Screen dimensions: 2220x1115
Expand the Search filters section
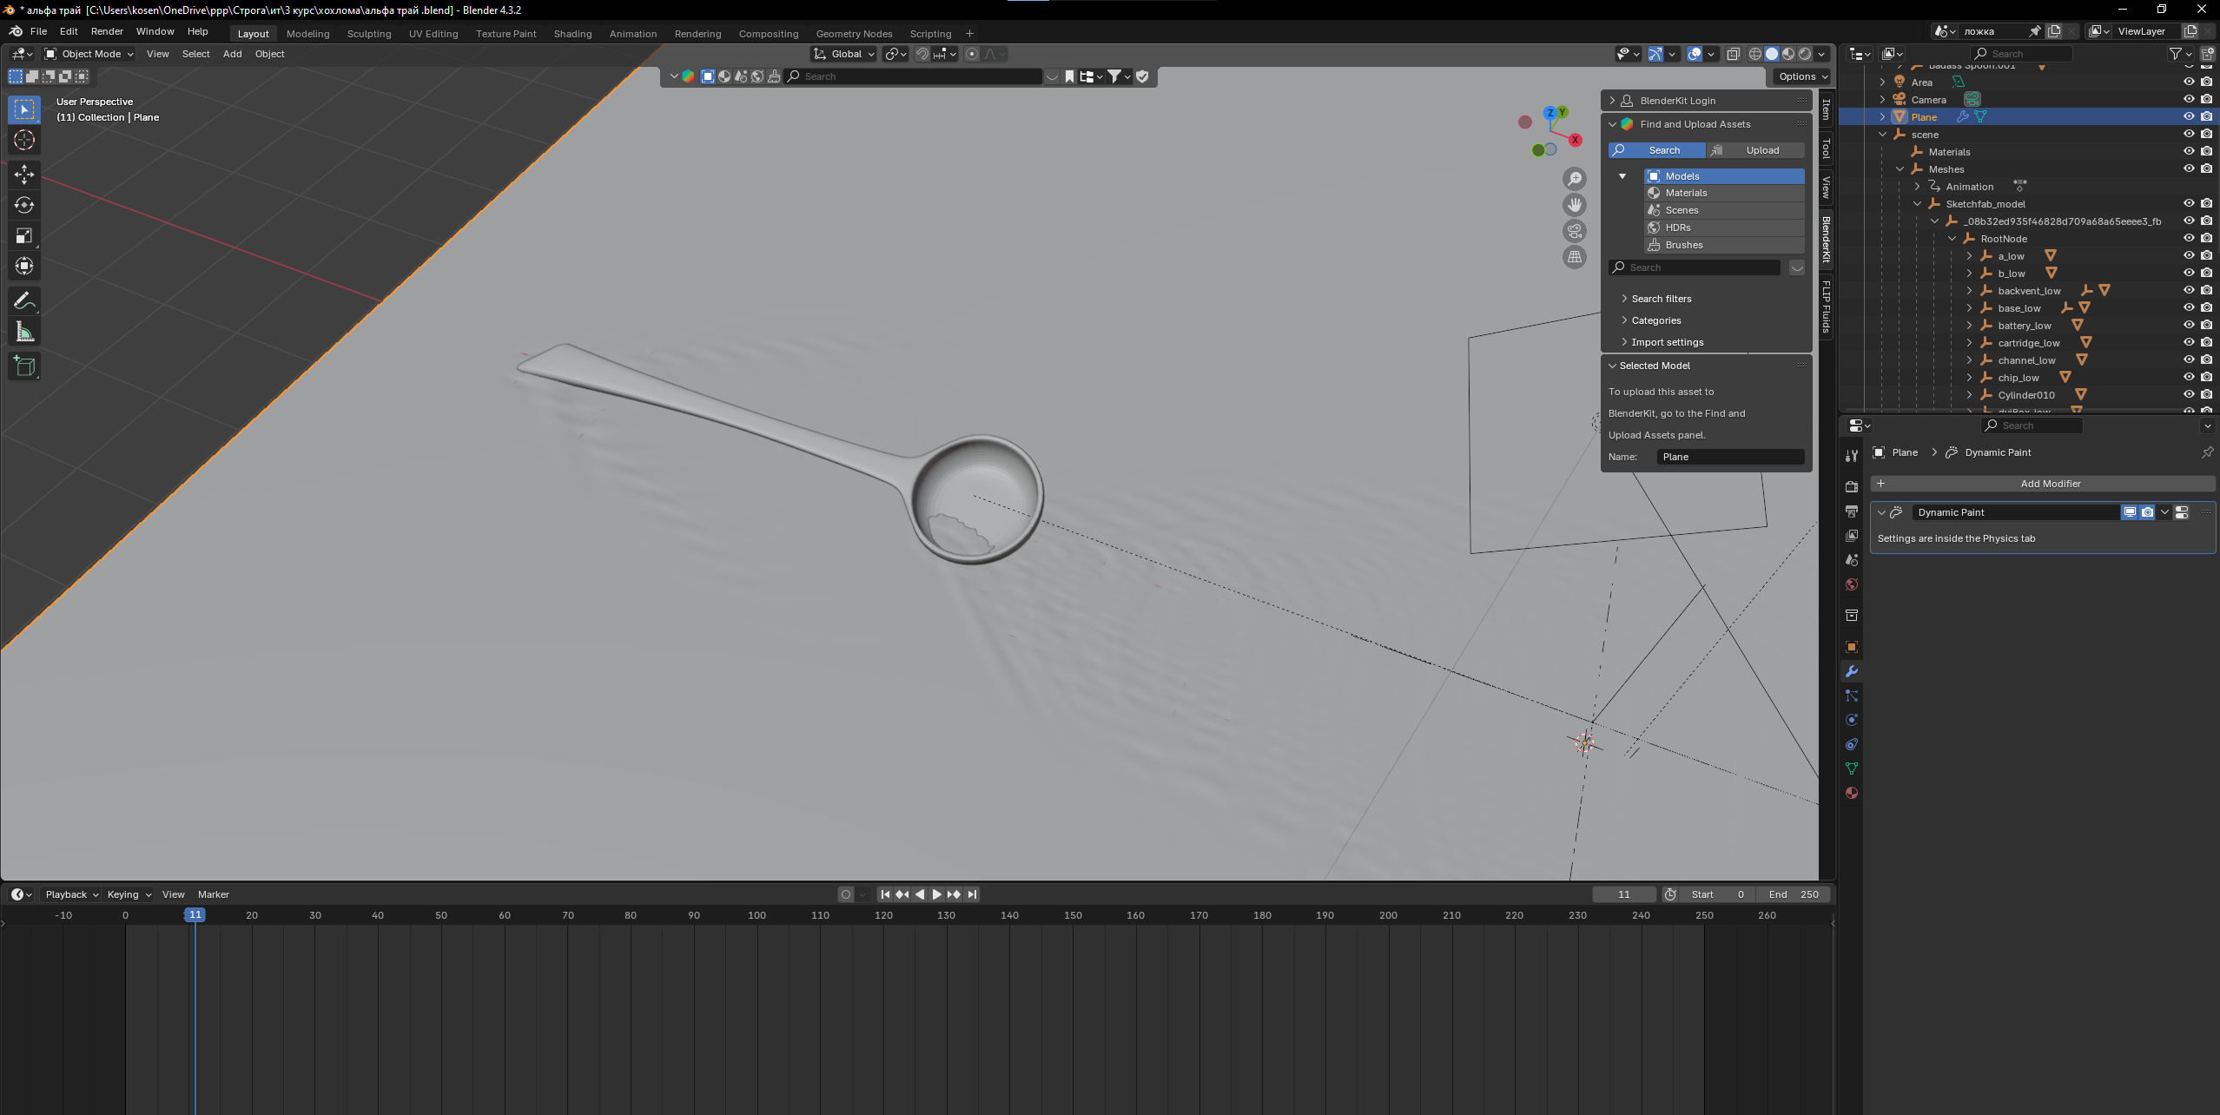click(x=1661, y=299)
